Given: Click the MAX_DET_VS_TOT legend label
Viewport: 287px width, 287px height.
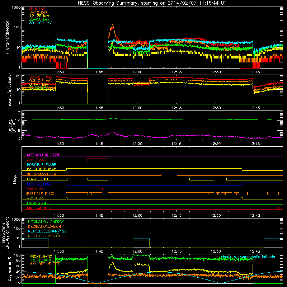Looking at the screenshot, I should 44,264.
